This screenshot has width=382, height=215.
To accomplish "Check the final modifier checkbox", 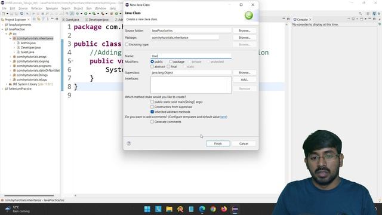I will click(x=168, y=66).
